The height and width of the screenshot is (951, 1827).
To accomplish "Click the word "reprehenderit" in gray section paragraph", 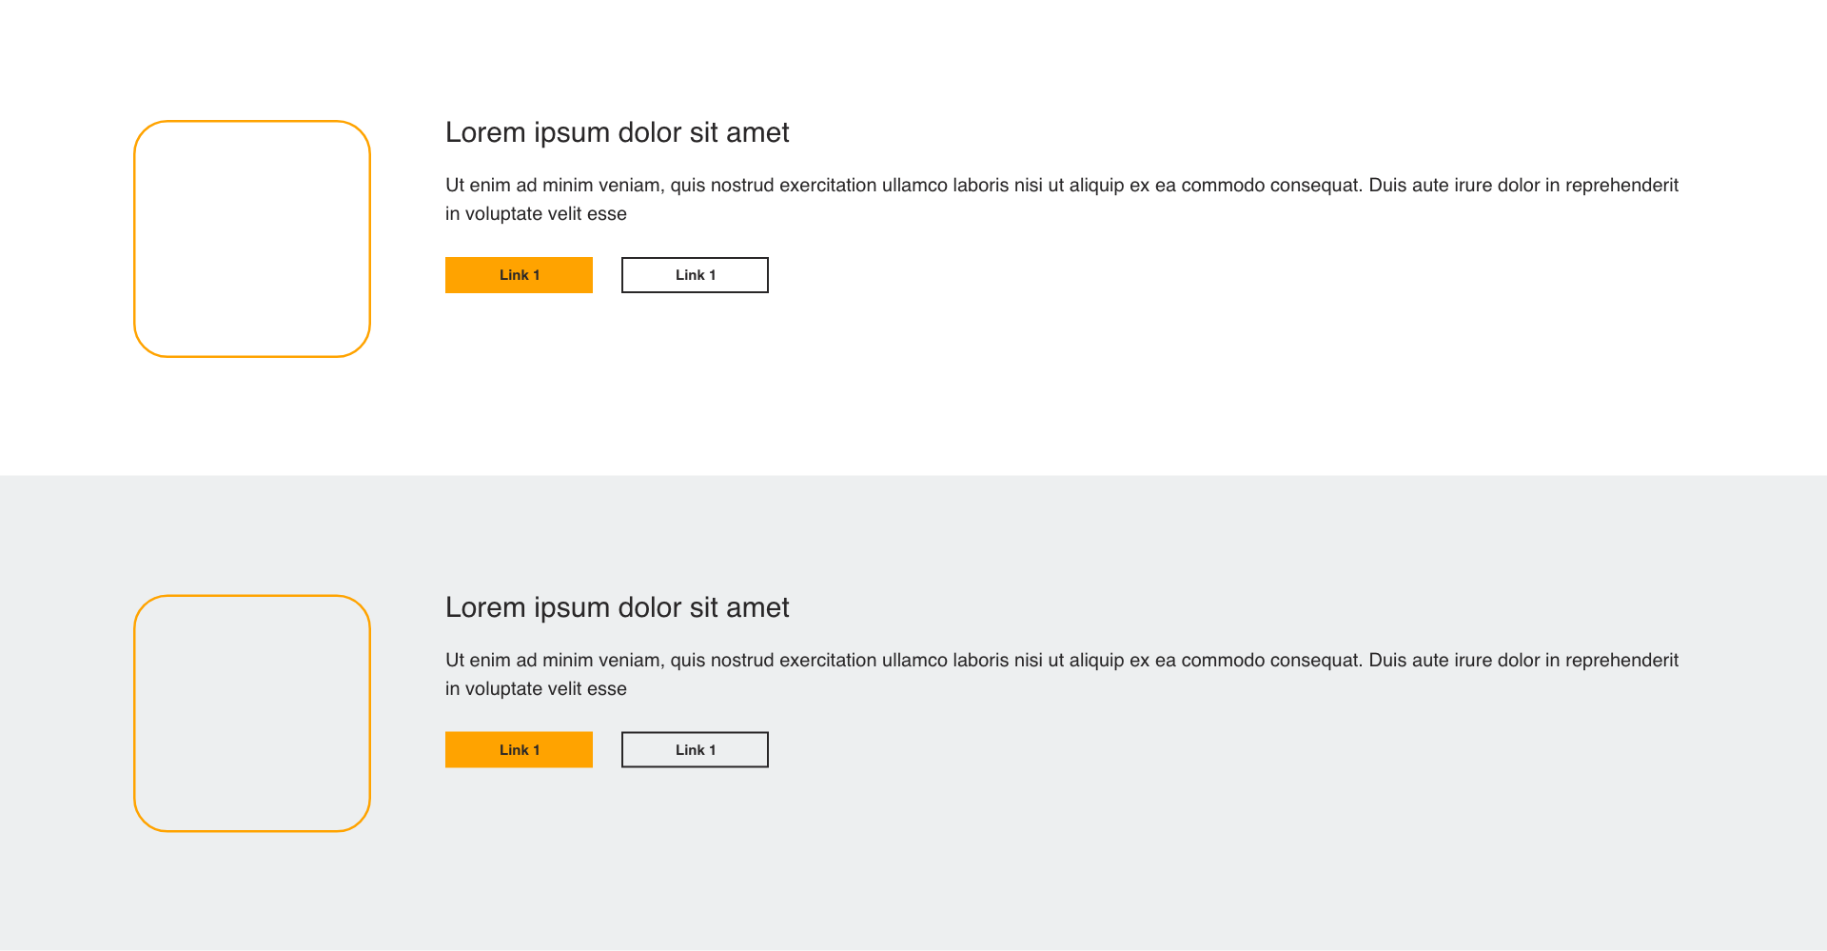I will pyautogui.click(x=1621, y=661).
